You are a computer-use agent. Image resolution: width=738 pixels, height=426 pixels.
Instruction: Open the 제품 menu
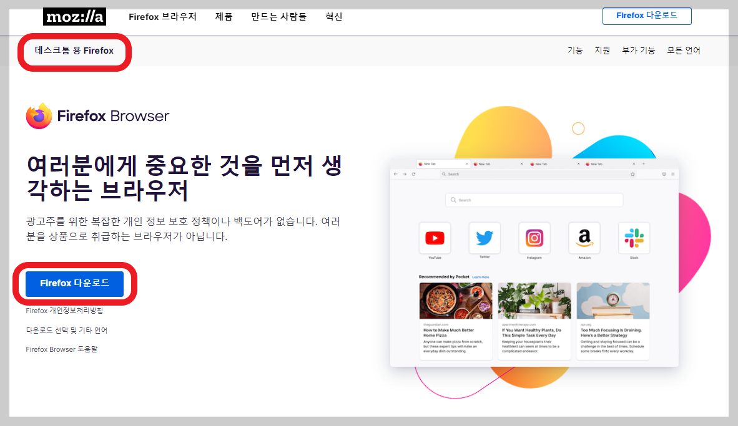224,16
